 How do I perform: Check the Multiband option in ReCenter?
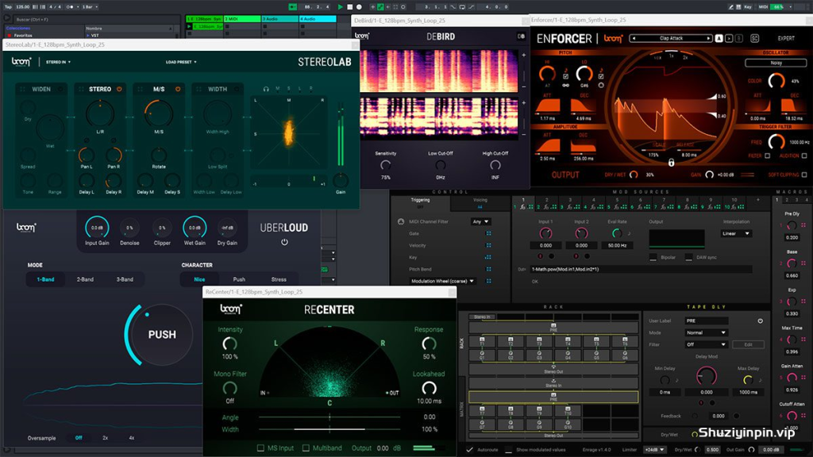point(306,447)
